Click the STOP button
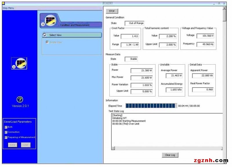 (x=112, y=11)
